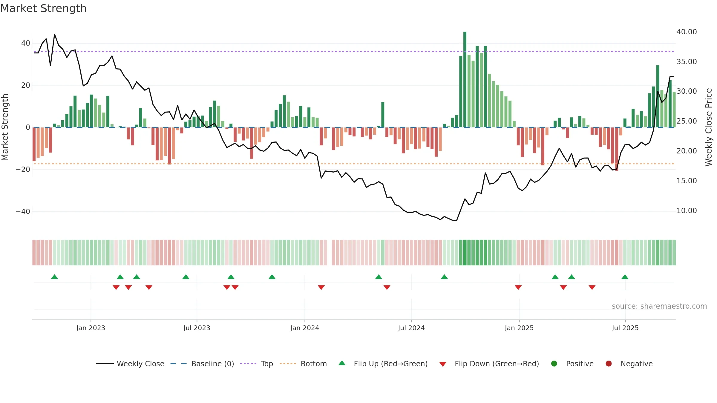Screen dimensions: 717x403
Task: Toggle Flip Down (Green→Red) legend entry
Action: point(489,364)
